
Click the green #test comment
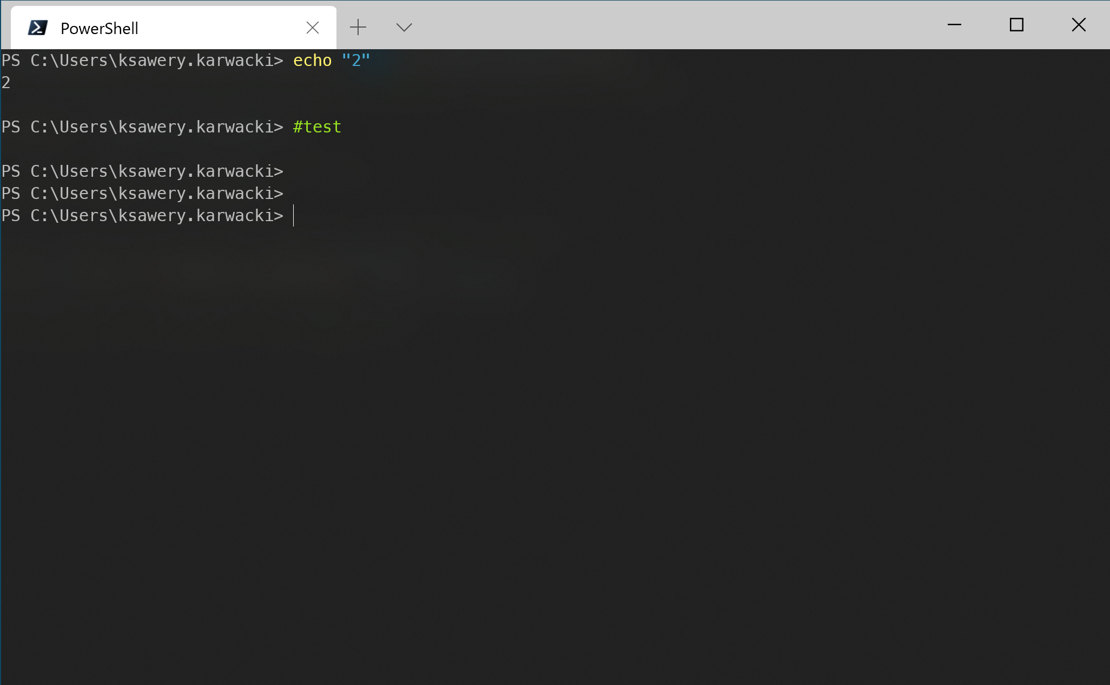tap(316, 126)
